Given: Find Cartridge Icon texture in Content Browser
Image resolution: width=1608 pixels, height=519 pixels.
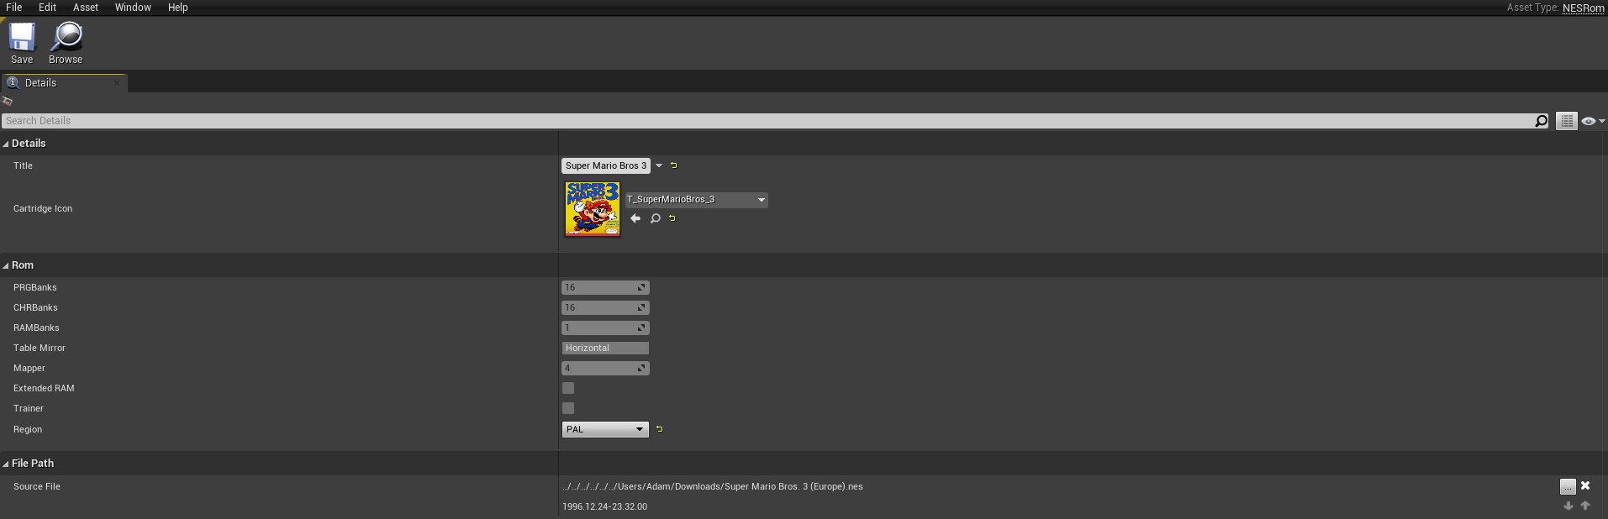Looking at the screenshot, I should click(655, 218).
